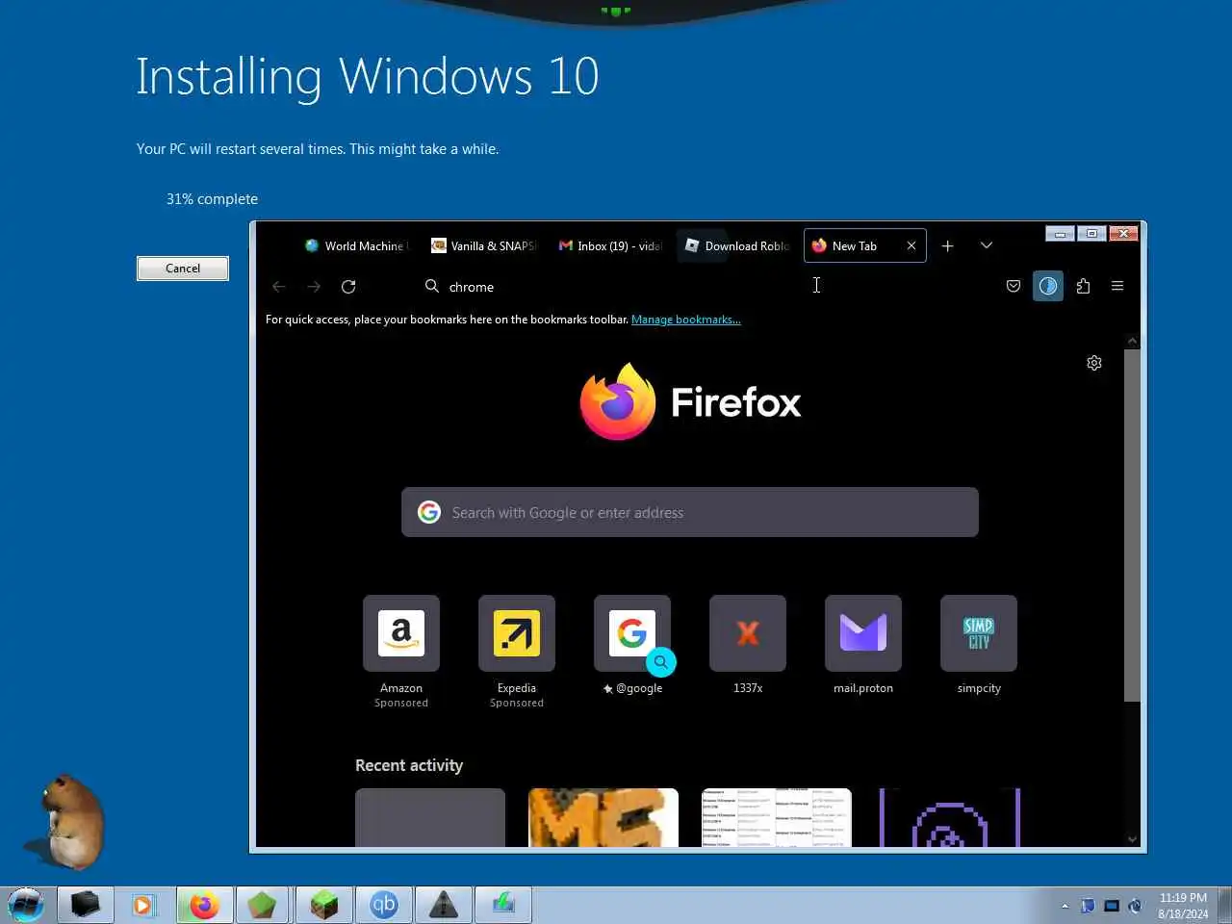Open the qBittorrent taskbar icon
This screenshot has width=1232, height=924.
click(384, 905)
